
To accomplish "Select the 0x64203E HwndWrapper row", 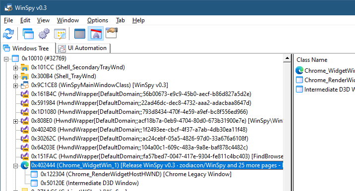I will point(139,147).
